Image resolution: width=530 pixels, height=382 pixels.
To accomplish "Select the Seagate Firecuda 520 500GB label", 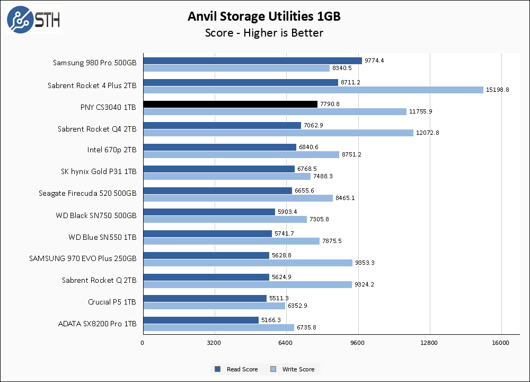I will (x=87, y=193).
